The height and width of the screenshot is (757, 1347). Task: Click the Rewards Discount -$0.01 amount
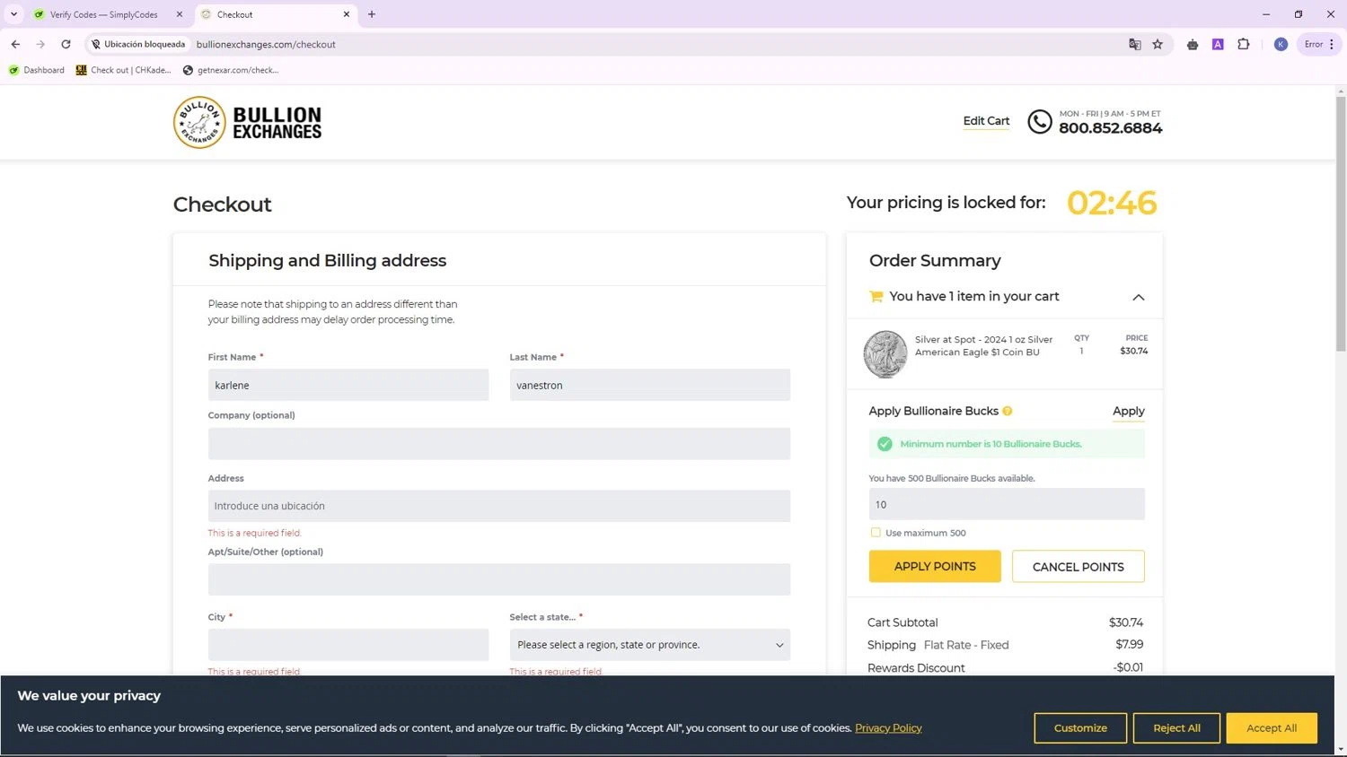pyautogui.click(x=1128, y=667)
